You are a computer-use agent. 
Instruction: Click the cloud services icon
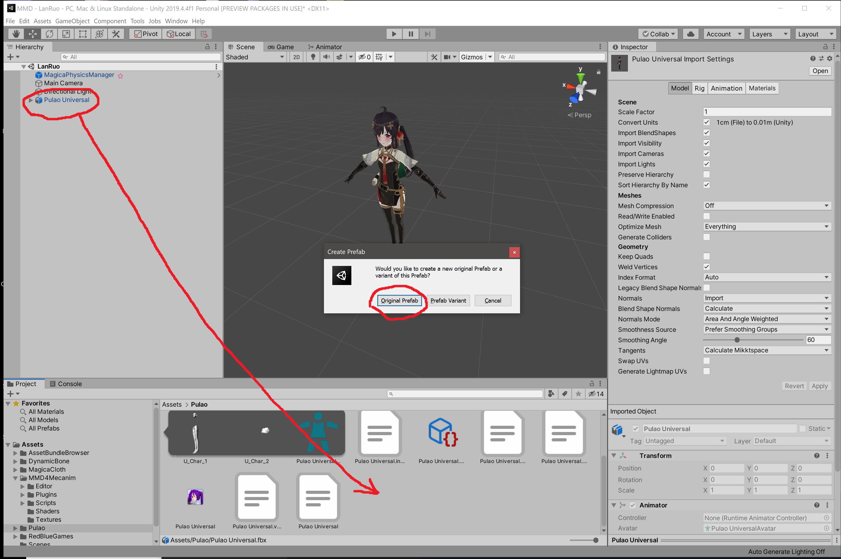click(x=690, y=34)
